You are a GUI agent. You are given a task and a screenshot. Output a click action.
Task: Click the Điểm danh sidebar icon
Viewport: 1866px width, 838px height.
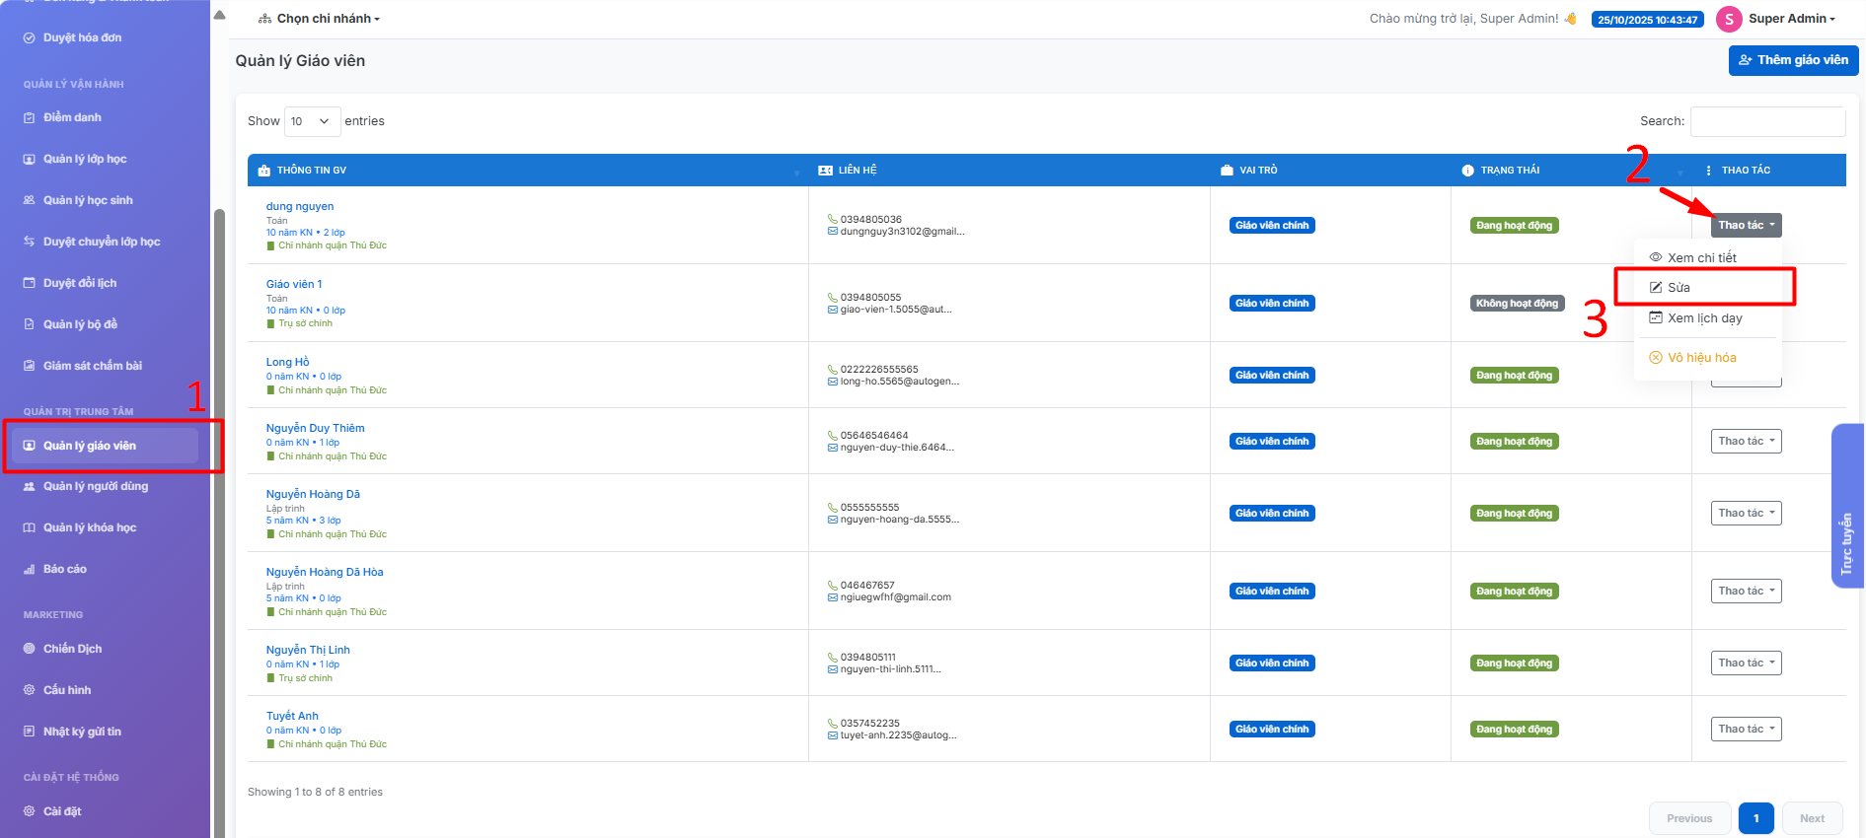click(30, 117)
